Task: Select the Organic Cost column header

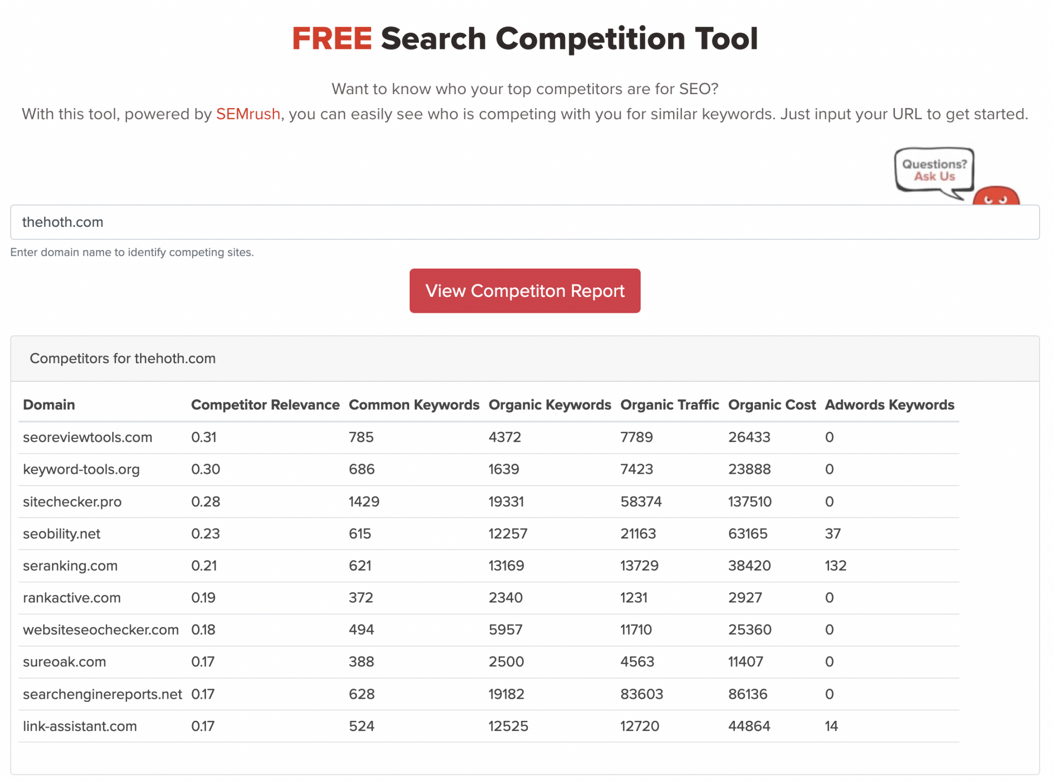Action: pos(771,405)
